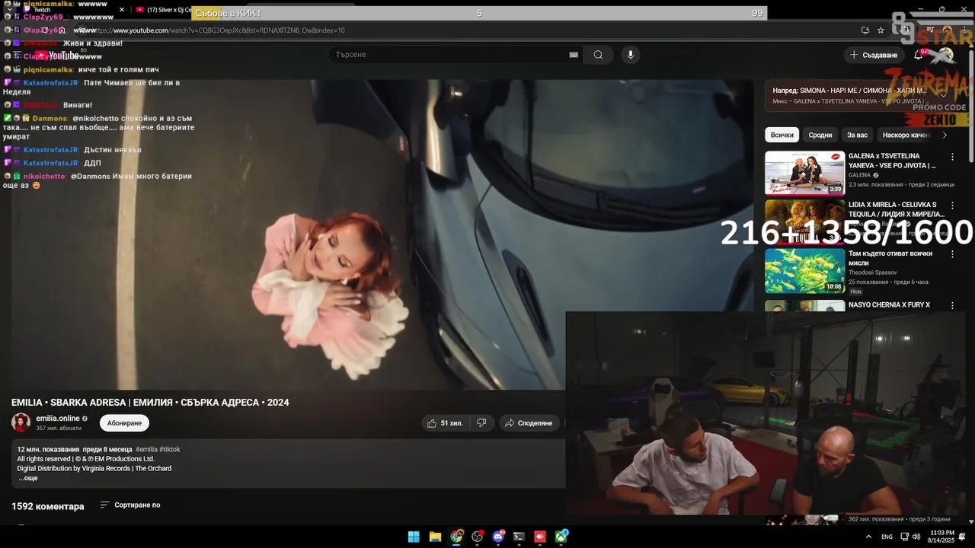This screenshot has height=548, width=975.
Task: Select the За вас filter chip
Action: coord(857,135)
